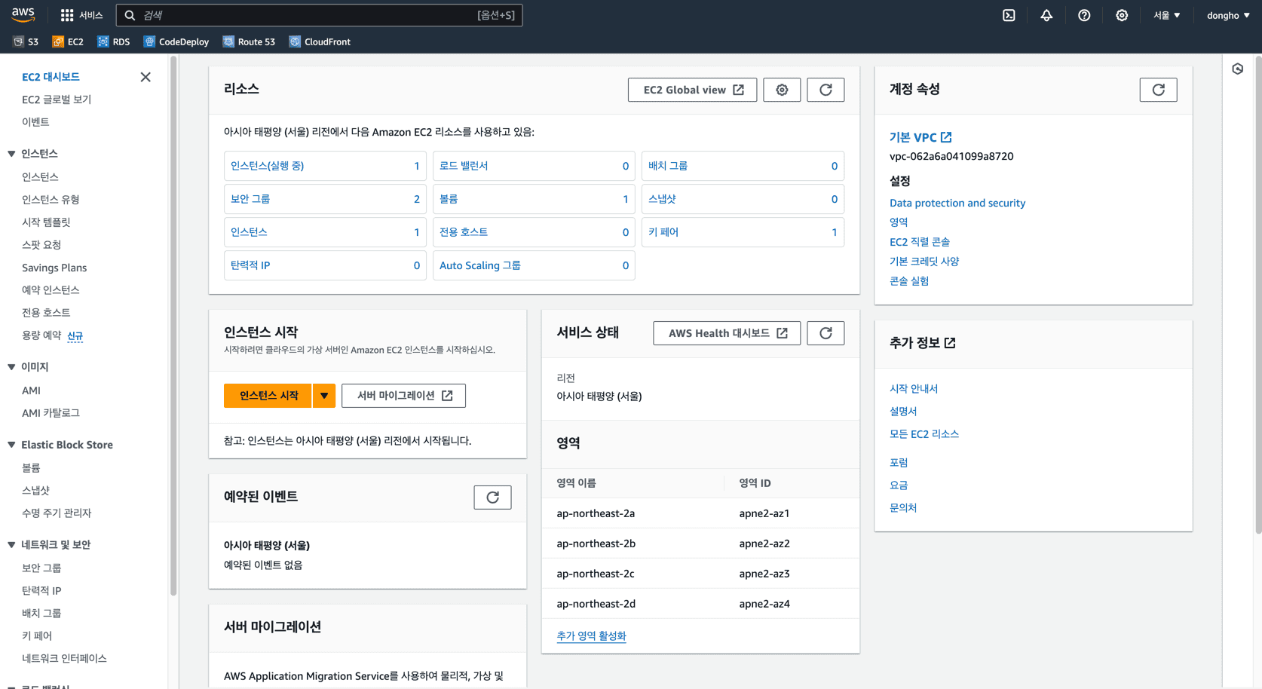1262x689 pixels.
Task: Open the 기본 VPC link
Action: [x=920, y=137]
